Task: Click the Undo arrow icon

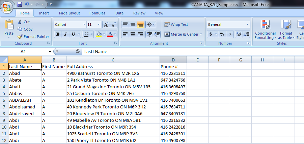Action: click(x=27, y=5)
